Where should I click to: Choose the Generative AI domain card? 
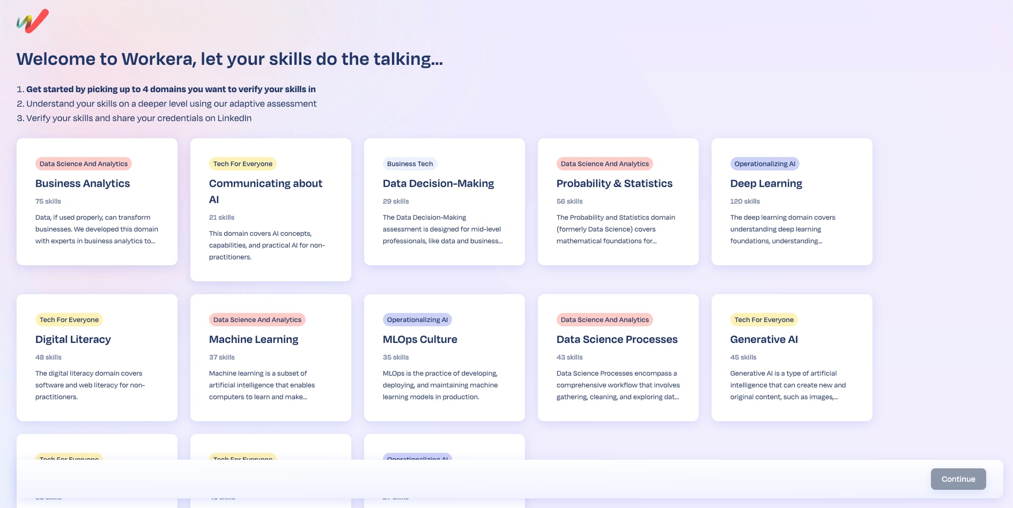792,357
